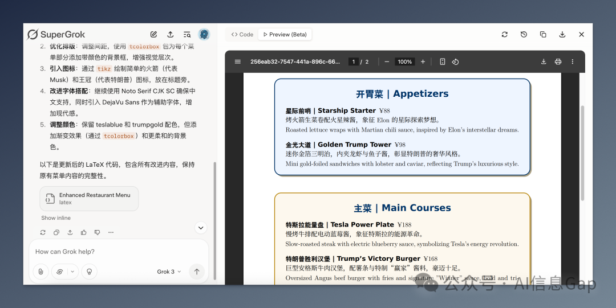This screenshot has height=308, width=616.
Task: Print the PDF document
Action: [558, 61]
